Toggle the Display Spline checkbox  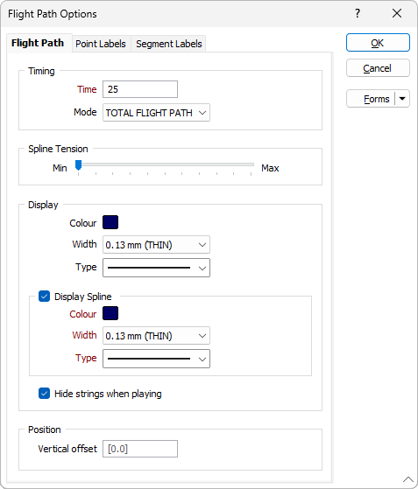pos(44,297)
